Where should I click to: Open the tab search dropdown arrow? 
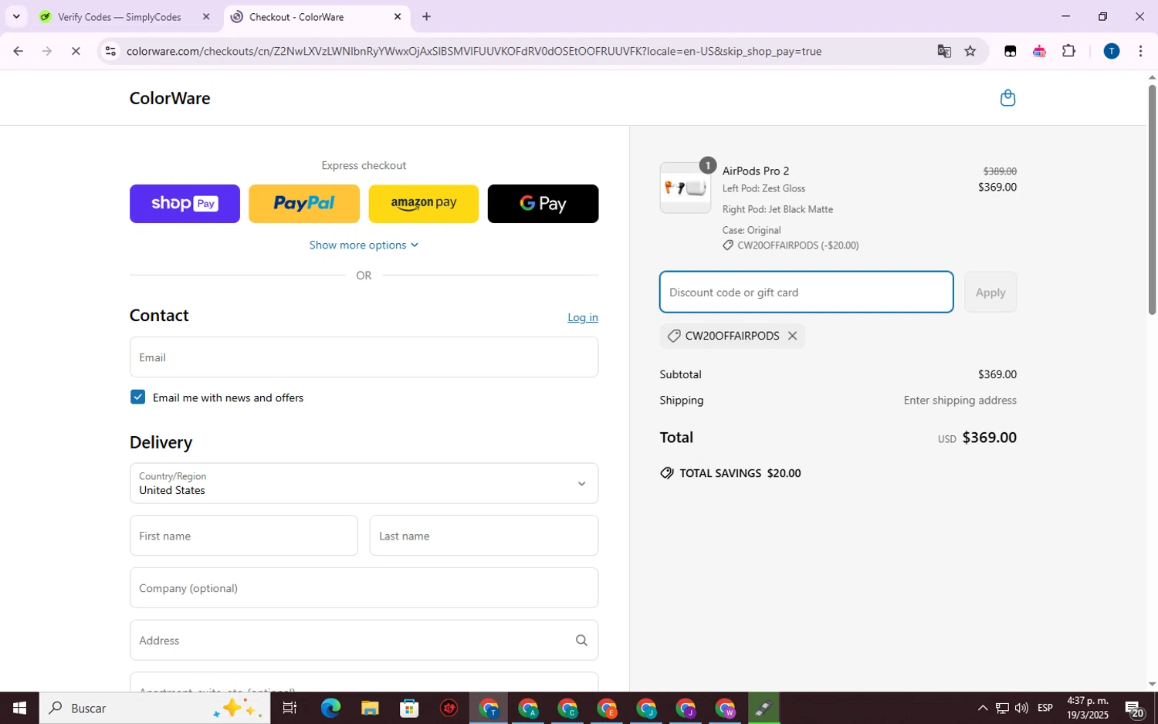click(16, 16)
